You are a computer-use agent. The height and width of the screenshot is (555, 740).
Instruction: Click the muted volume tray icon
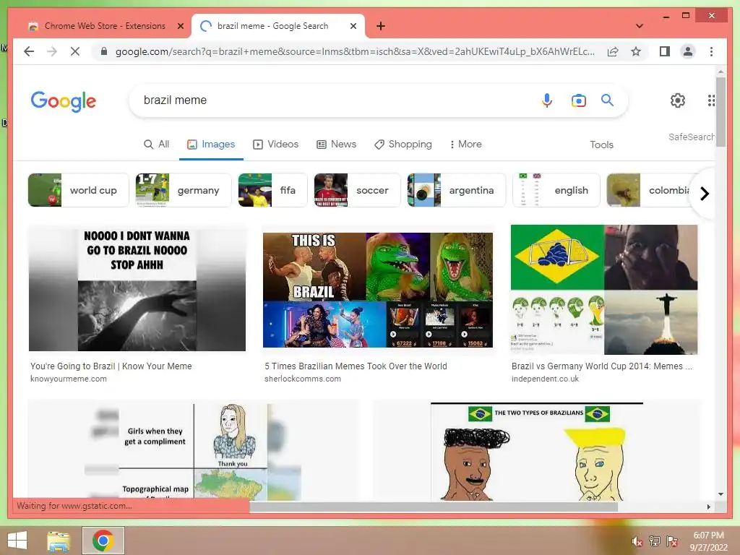tap(637, 541)
